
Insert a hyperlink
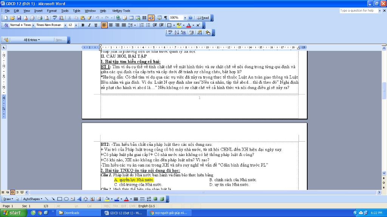(x=118, y=18)
